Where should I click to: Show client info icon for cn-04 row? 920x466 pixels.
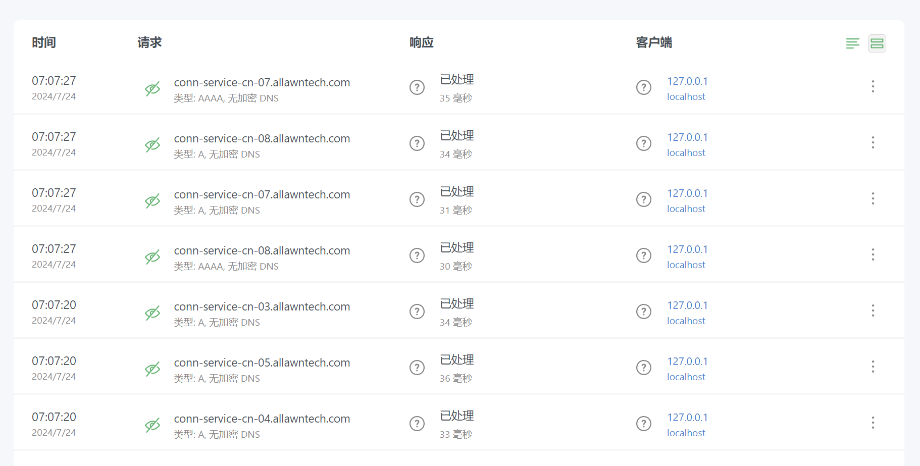click(x=644, y=424)
